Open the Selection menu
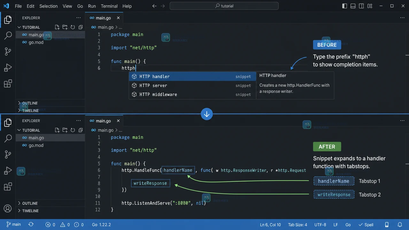The height and width of the screenshot is (230, 409). (49, 6)
